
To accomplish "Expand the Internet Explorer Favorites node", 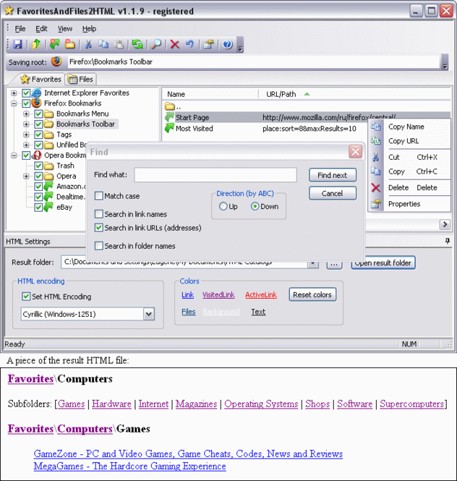I will coord(14,93).
